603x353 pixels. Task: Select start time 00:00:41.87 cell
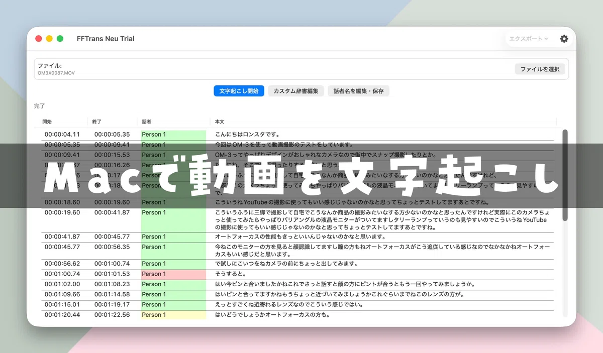62,237
